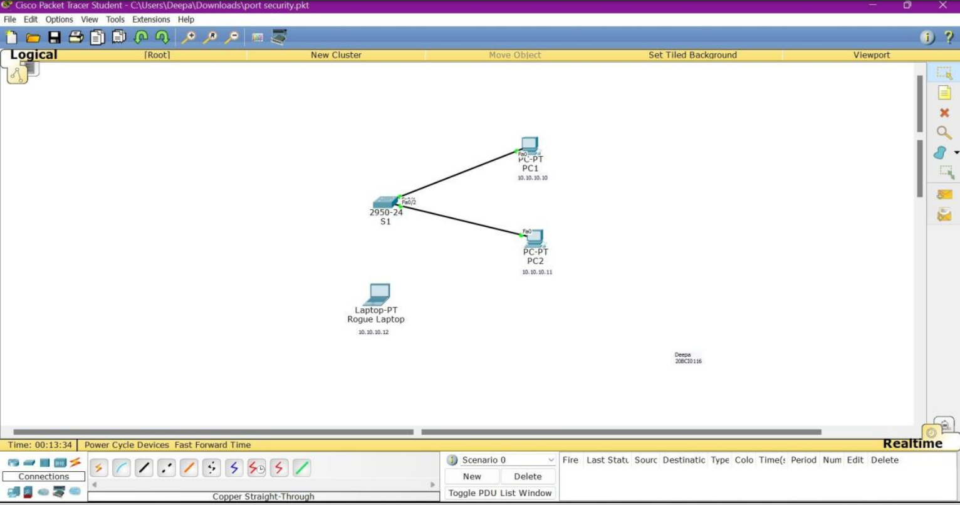Select the Add Complex PDU tool
Image resolution: width=960 pixels, height=505 pixels.
[x=945, y=214]
